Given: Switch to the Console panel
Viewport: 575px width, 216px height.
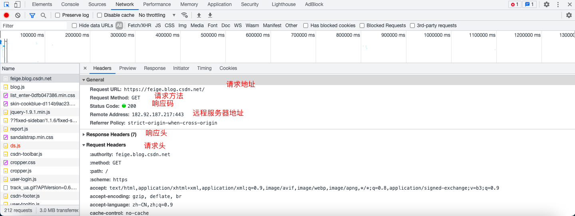Looking at the screenshot, I should [x=70, y=4].
